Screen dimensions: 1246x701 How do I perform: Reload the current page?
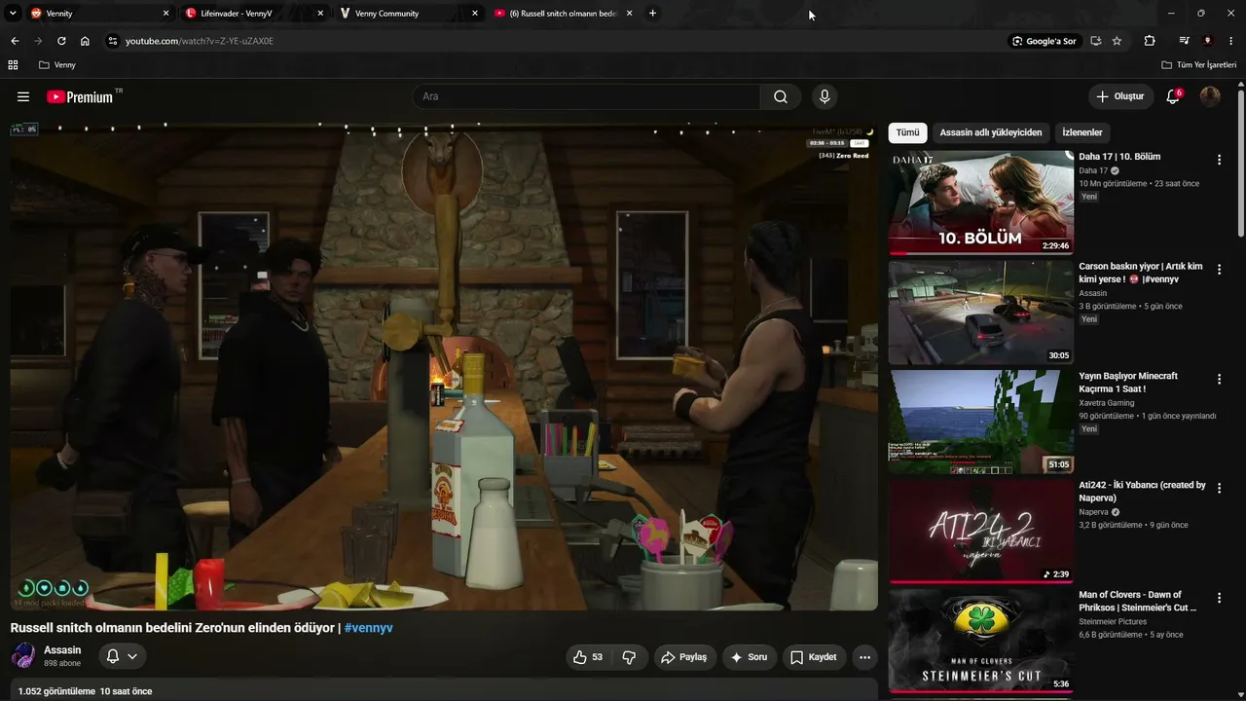coord(61,41)
